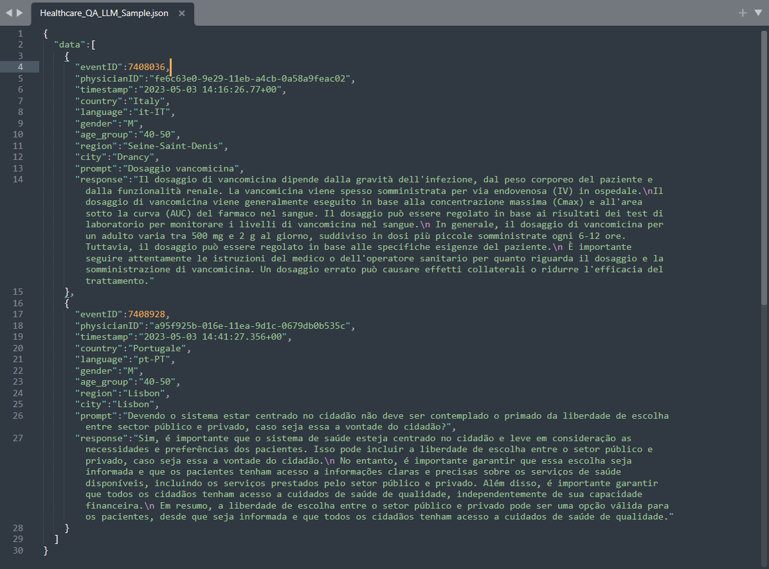Click "In generale" in the Italian response
769x569 pixels.
465,225
